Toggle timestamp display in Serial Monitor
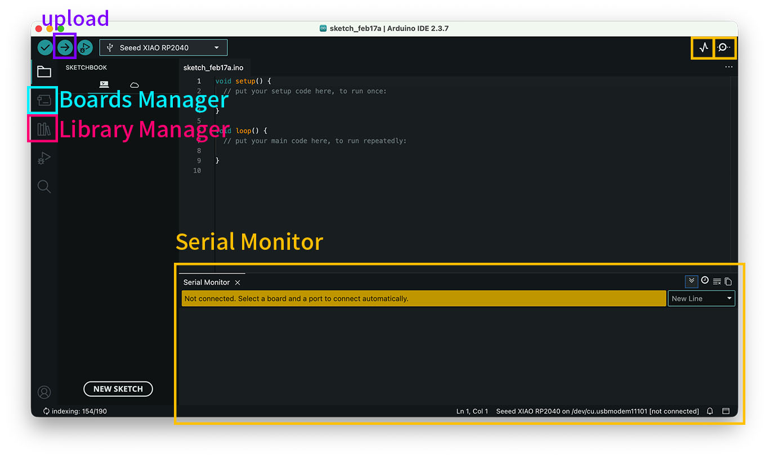The image size is (769, 458). click(705, 281)
